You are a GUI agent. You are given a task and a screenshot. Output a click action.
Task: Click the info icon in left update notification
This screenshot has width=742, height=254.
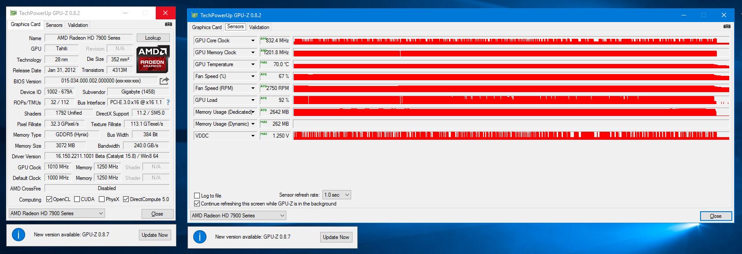[19, 235]
